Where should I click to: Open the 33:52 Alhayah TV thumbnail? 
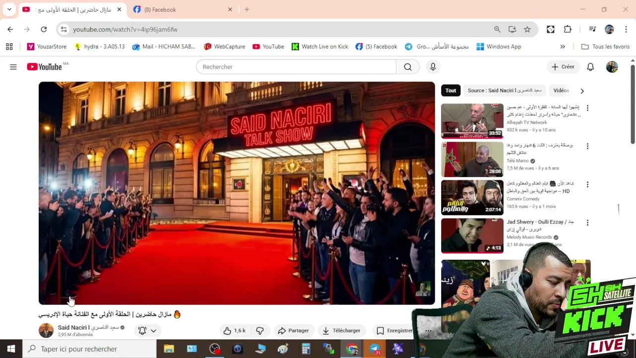pos(472,121)
